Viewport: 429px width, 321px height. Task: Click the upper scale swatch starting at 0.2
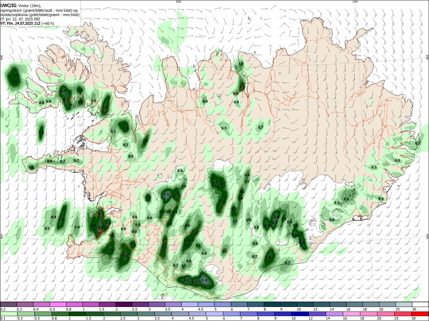[8, 305]
